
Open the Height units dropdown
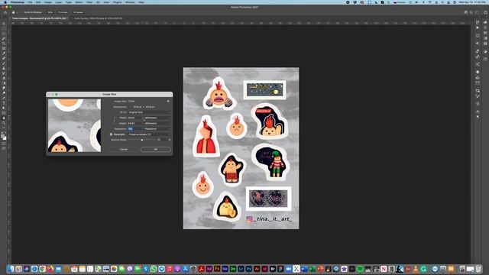157,123
